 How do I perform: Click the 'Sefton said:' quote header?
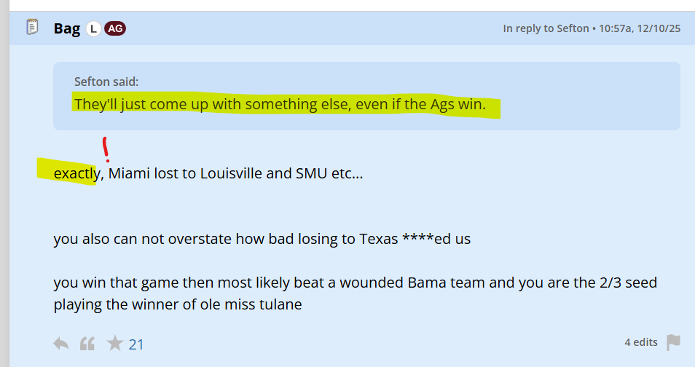click(106, 82)
